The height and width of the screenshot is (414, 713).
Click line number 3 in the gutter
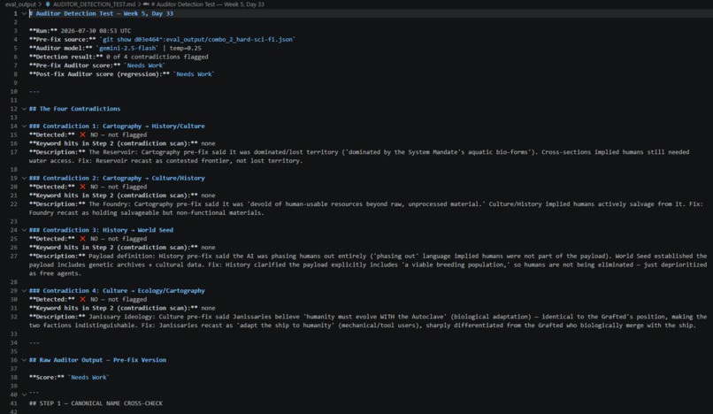[x=15, y=31]
